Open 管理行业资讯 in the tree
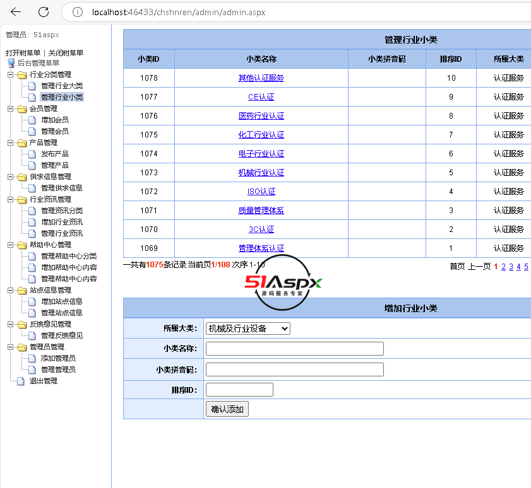This screenshot has height=488, width=531. (x=62, y=233)
